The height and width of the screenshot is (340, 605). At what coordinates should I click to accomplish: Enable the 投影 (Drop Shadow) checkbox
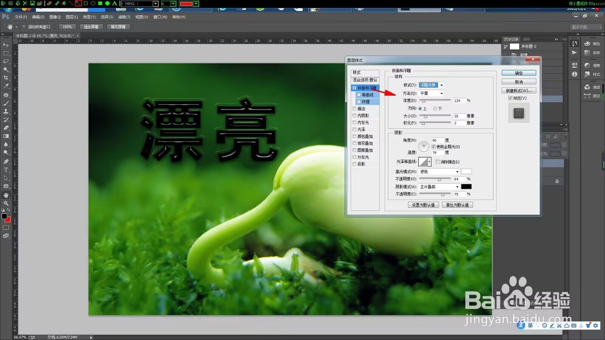pyautogui.click(x=354, y=164)
